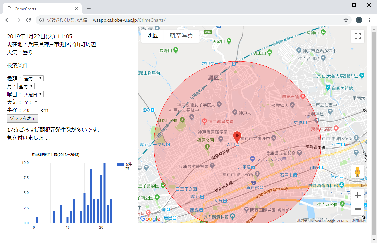Zoom in the map with plus button

358,196
